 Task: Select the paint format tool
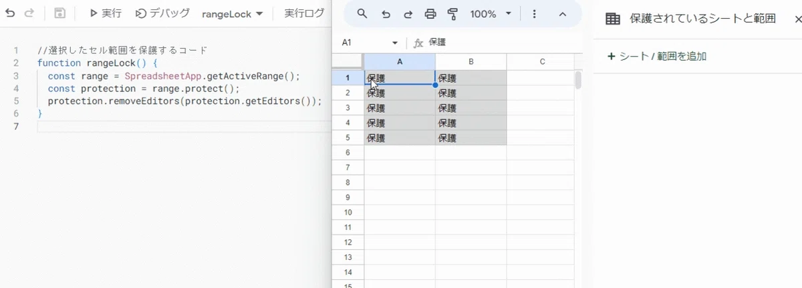tap(452, 14)
